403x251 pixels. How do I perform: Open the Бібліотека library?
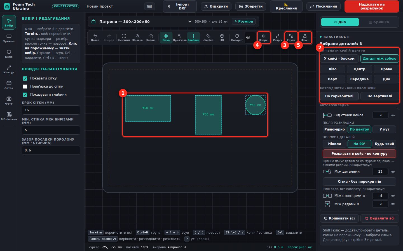tap(9, 116)
